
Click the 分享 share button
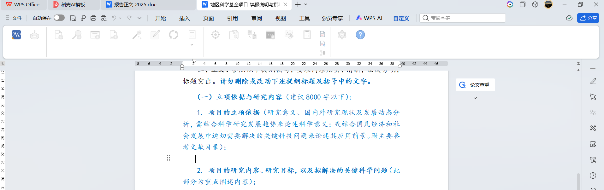(x=588, y=18)
